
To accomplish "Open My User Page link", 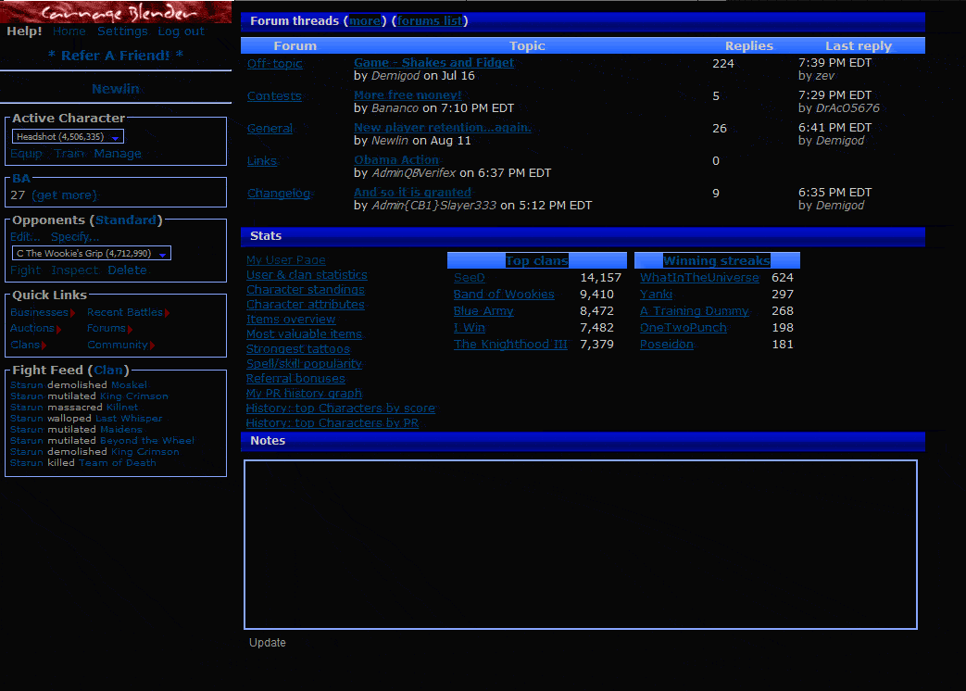I will pos(286,260).
